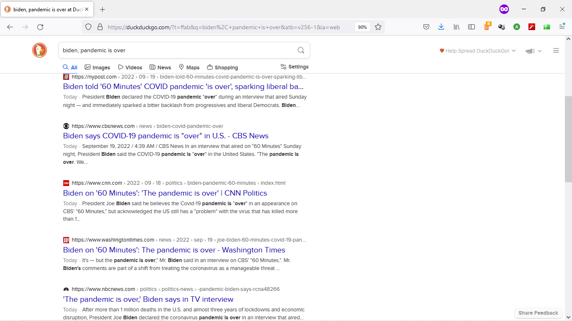Screen dimensions: 572x321
Task: Switch to the Images tab
Action: tap(97, 67)
